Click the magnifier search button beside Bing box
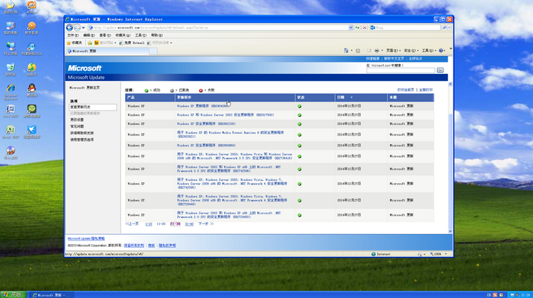 point(444,28)
